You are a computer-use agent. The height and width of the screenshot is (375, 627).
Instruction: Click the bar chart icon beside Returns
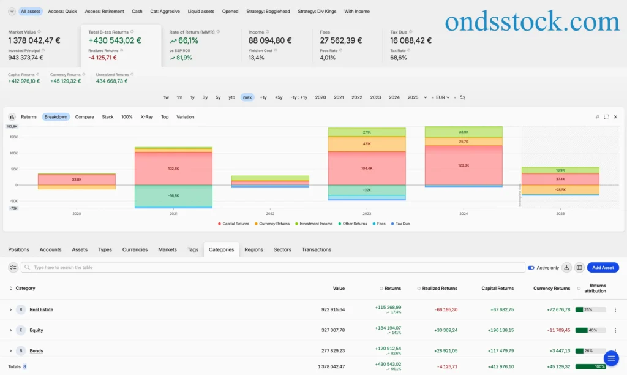click(x=12, y=117)
